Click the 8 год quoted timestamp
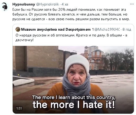 click(x=127, y=30)
